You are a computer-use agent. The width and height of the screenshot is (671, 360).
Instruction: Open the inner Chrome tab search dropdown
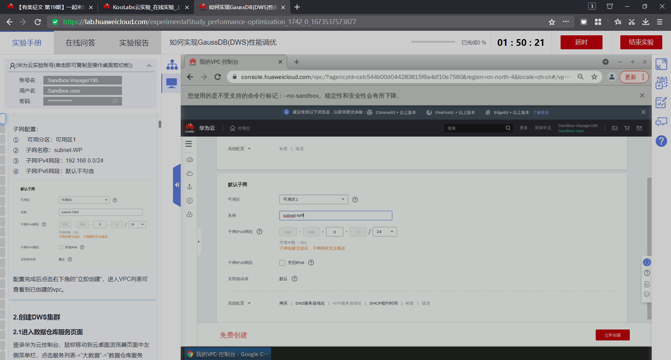(605, 62)
